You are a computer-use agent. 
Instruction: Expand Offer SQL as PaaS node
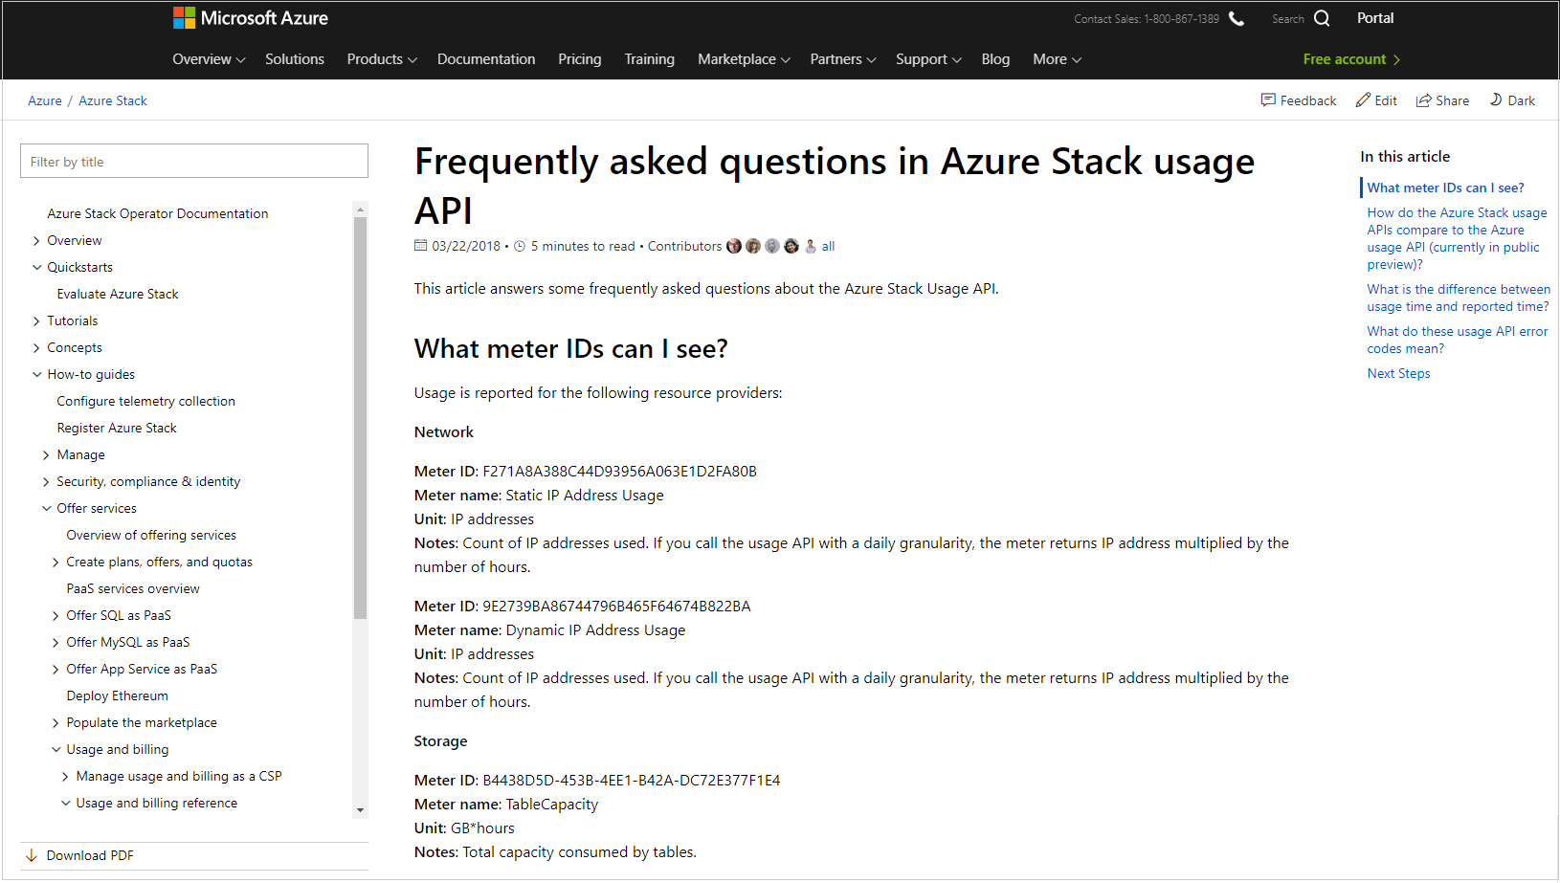click(56, 615)
